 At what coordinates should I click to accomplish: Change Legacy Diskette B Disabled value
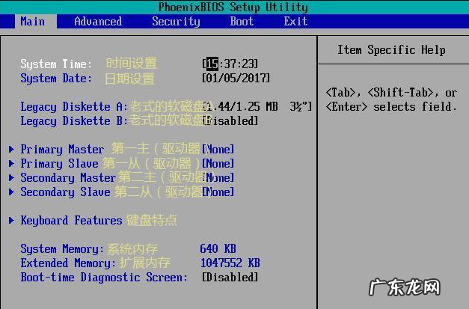231,121
